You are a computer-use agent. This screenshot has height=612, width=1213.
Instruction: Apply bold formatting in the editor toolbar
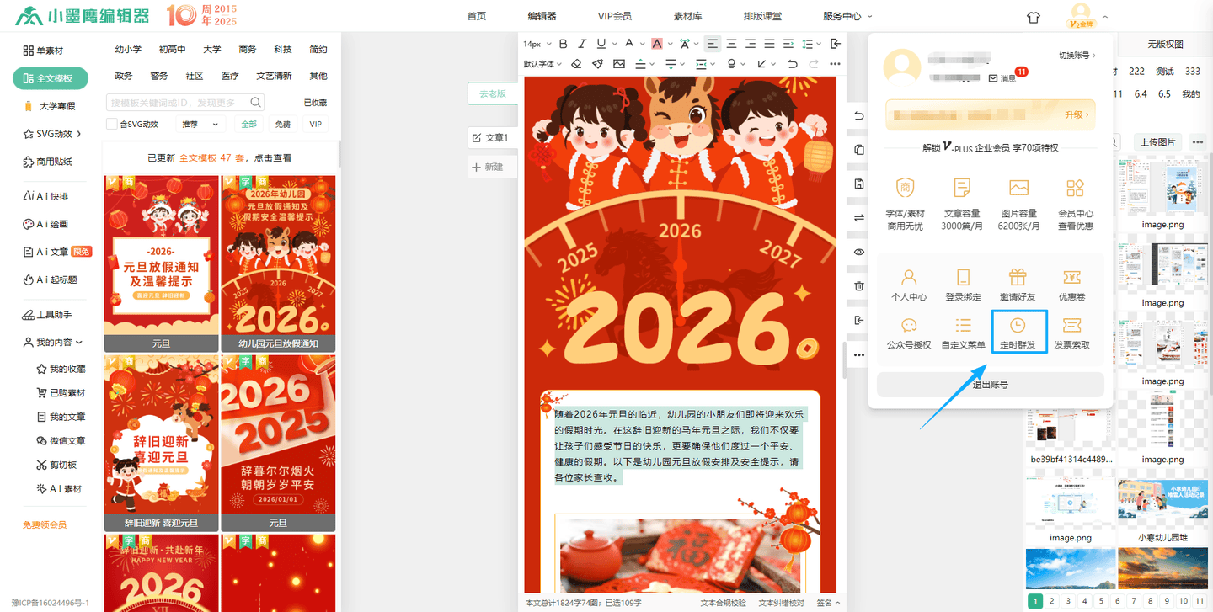[563, 44]
